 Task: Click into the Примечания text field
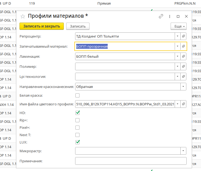pyautogui.click(x=131, y=161)
